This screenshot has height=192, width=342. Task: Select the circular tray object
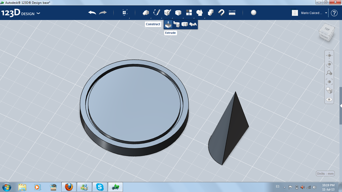tap(134, 107)
